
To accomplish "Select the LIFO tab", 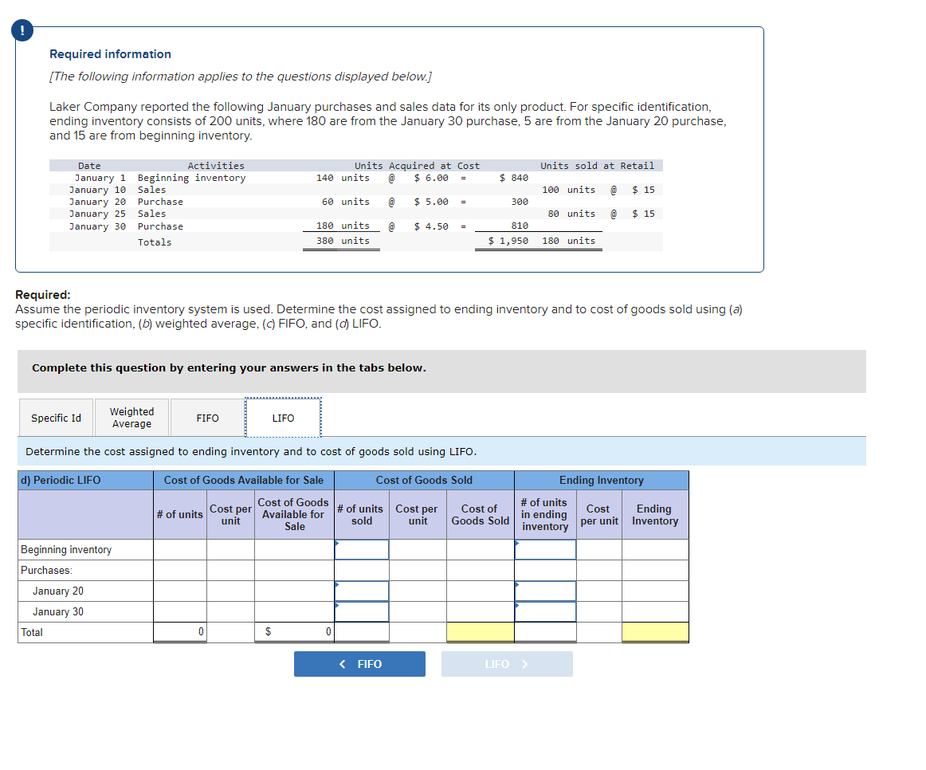I will pyautogui.click(x=283, y=418).
